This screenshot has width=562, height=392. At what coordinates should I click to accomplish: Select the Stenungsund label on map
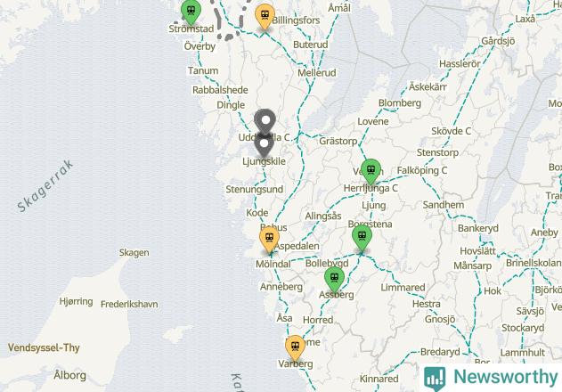255,190
